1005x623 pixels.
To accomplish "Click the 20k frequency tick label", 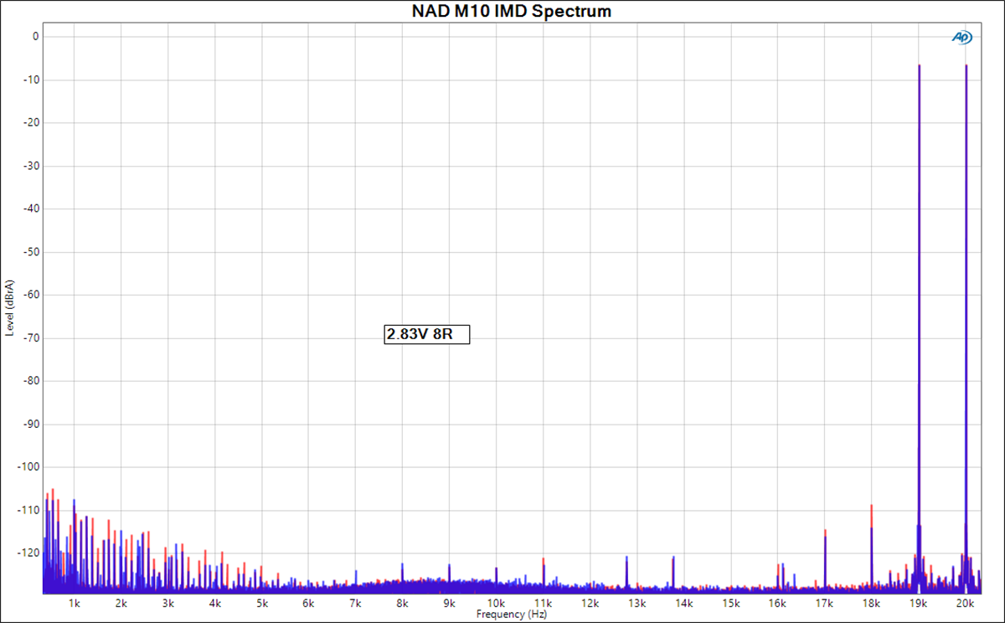I will pos(966,603).
